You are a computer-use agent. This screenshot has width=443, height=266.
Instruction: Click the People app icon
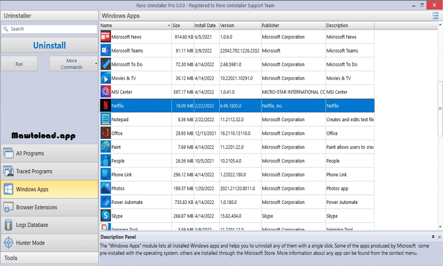tap(105, 161)
